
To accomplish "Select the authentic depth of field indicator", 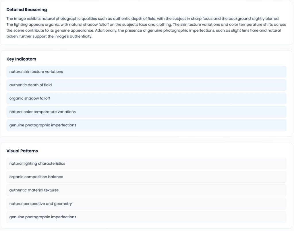I will click(146, 85).
